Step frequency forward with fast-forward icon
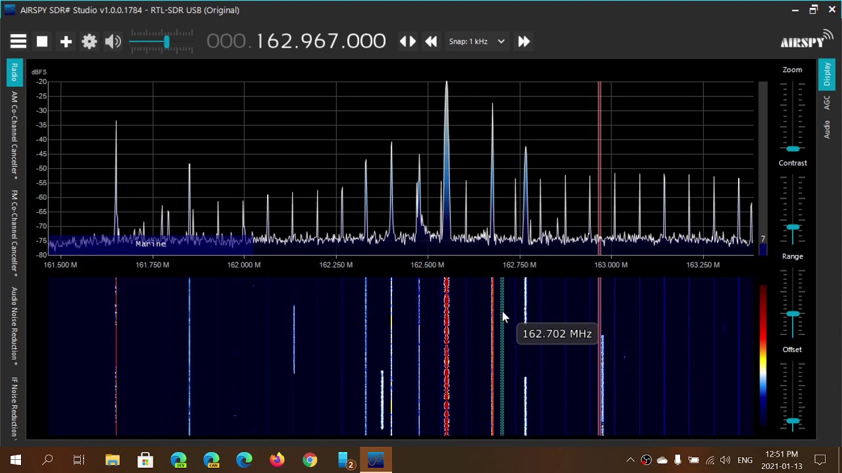The image size is (842, 473). 524,41
